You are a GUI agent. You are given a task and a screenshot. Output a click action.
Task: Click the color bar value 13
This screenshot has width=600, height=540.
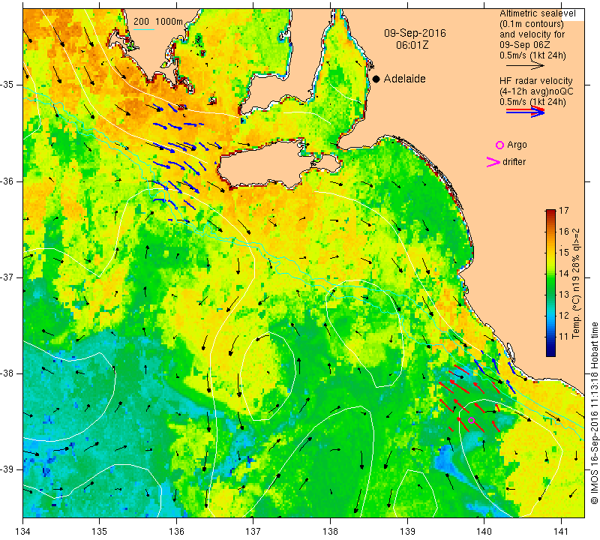coord(564,295)
